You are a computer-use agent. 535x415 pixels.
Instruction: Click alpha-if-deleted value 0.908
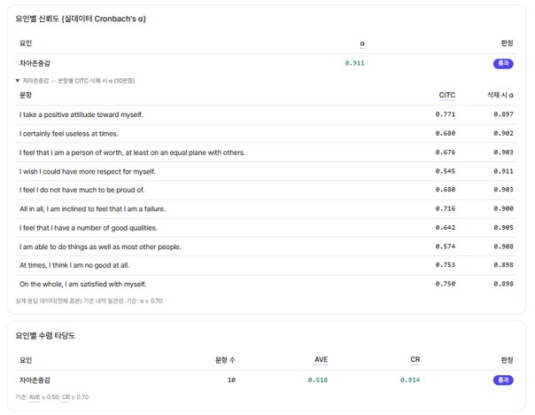coord(503,247)
